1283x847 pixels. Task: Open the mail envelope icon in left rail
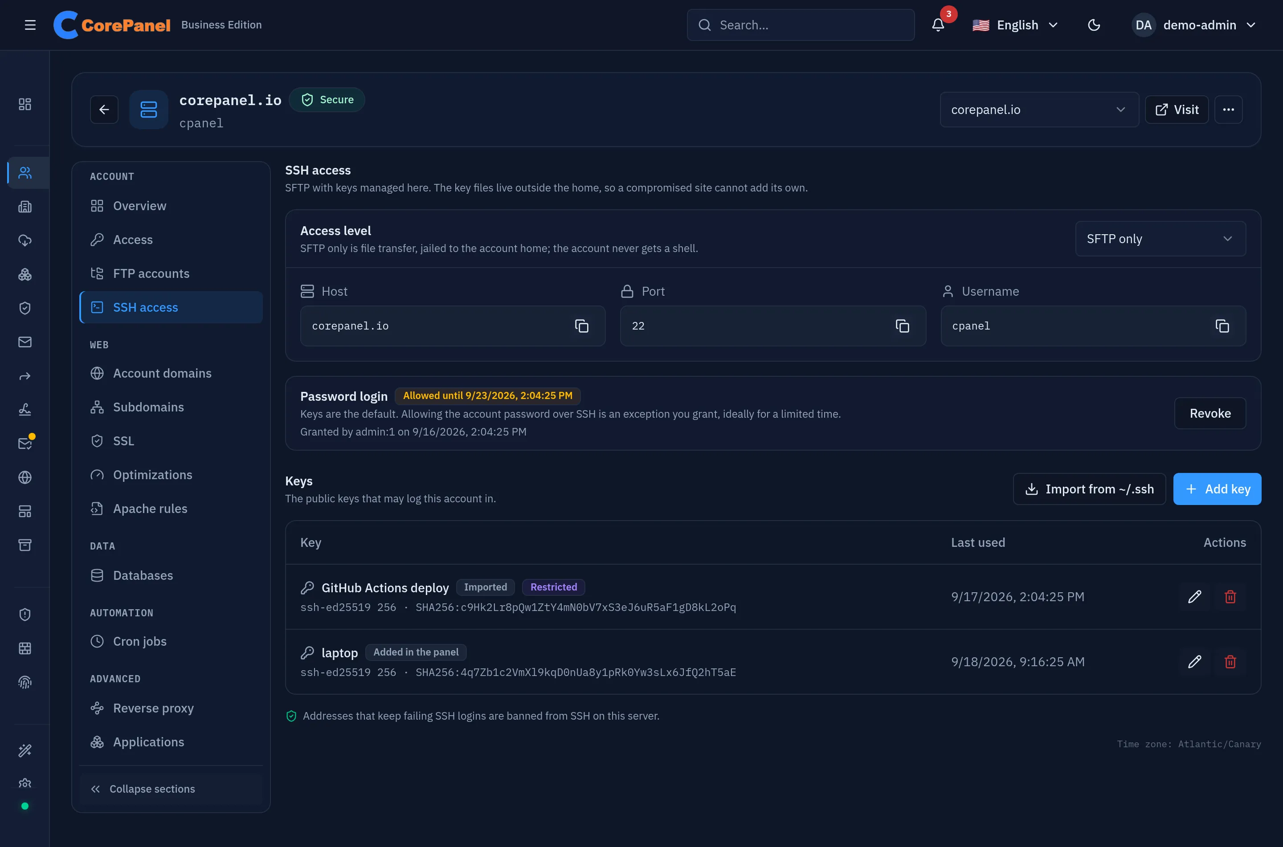pyautogui.click(x=25, y=342)
